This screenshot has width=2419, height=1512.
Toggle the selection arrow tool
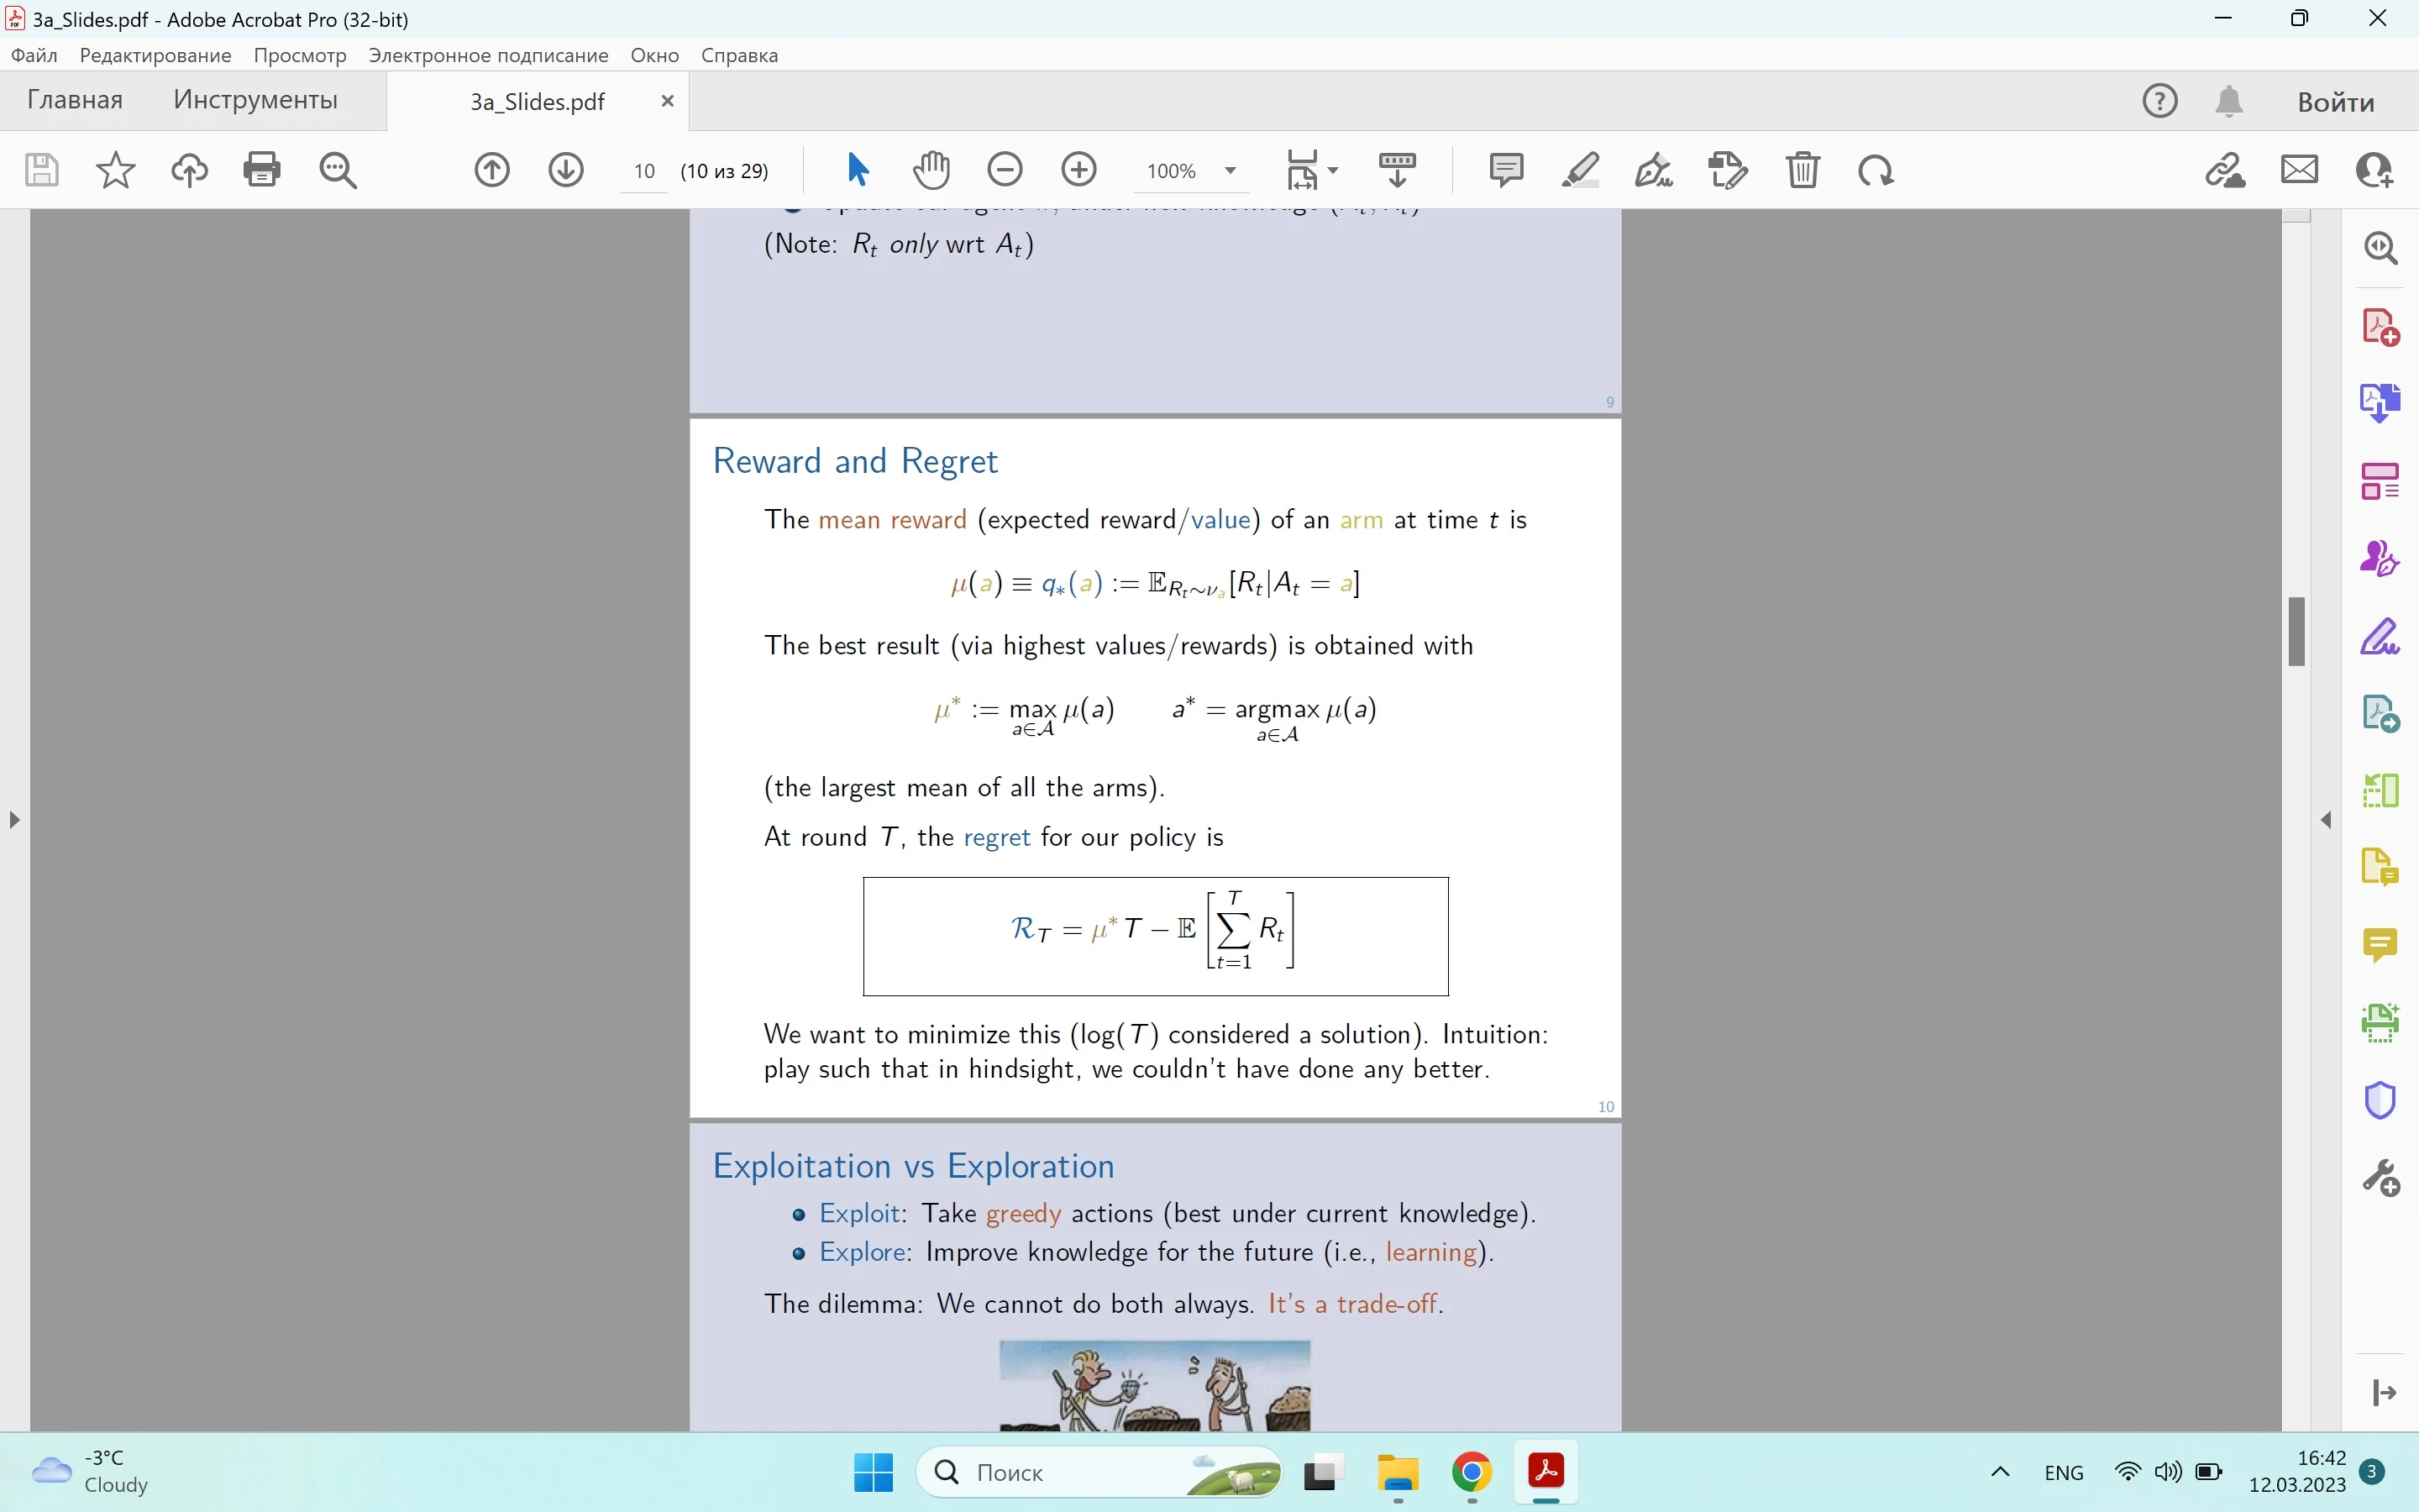[857, 170]
